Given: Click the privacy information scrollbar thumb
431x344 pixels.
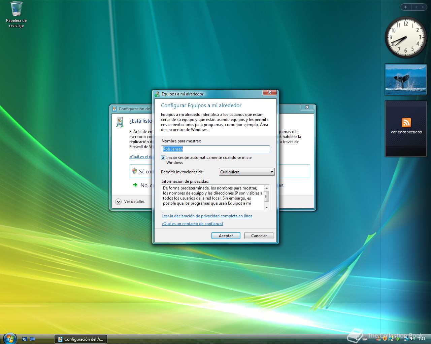Looking at the screenshot, I should (x=267, y=196).
